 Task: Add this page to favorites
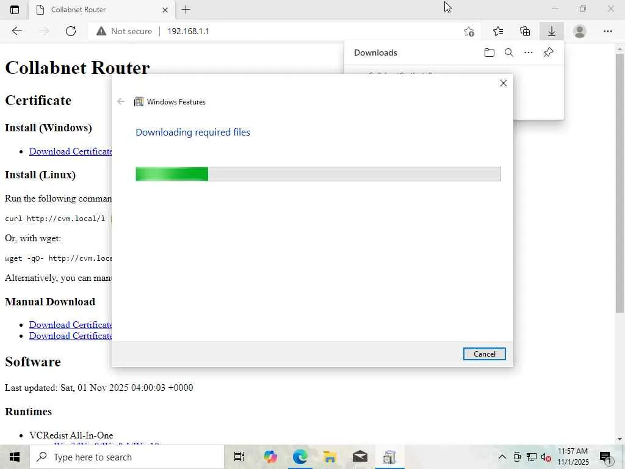469,31
